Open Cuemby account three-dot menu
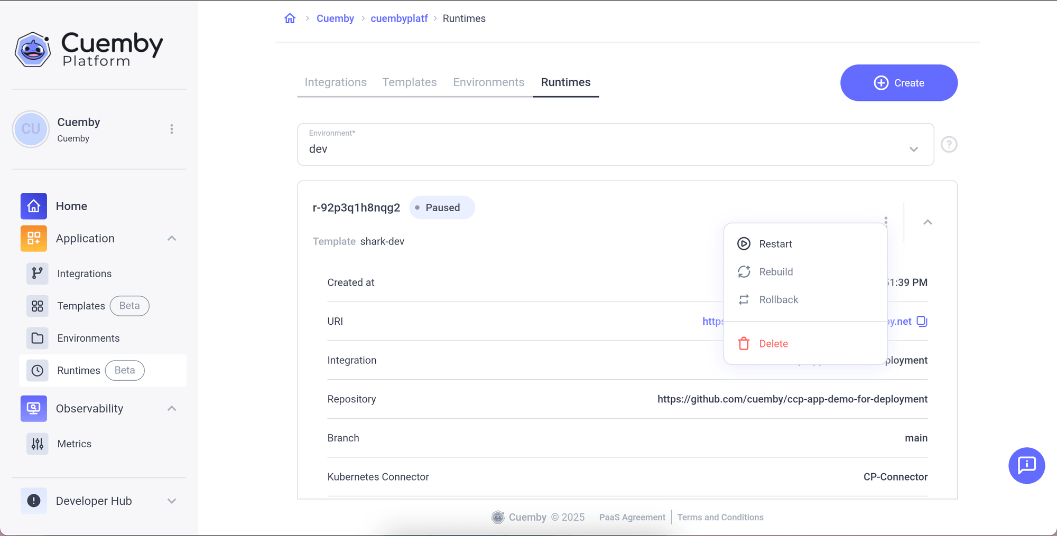The width and height of the screenshot is (1057, 536). click(172, 129)
